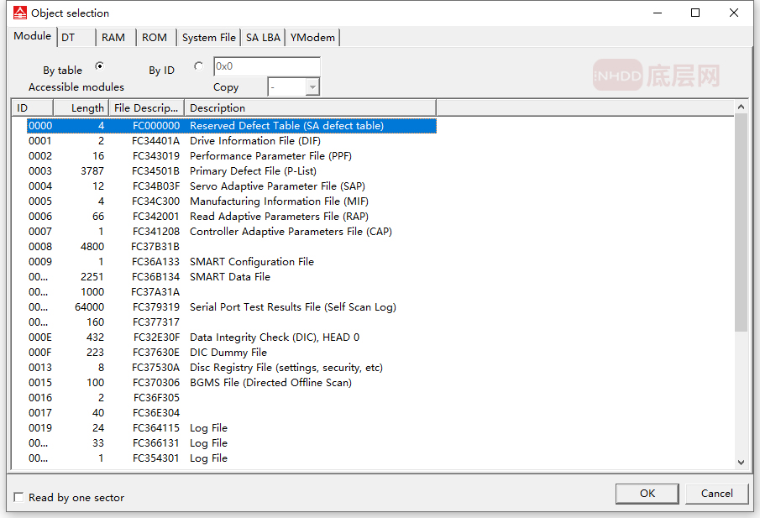Image resolution: width=760 pixels, height=518 pixels.
Task: Select the 'By ID' radio button
Action: 198,66
